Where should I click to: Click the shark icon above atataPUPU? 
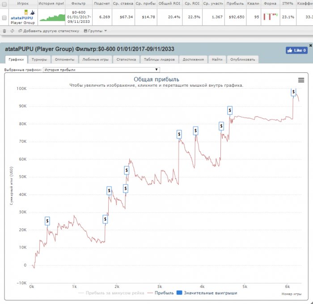33,13
